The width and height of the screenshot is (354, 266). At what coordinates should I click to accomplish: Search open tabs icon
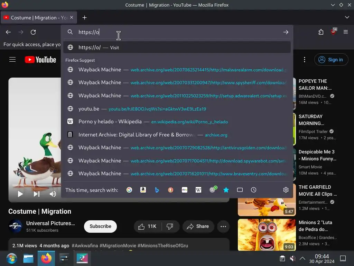click(x=240, y=190)
